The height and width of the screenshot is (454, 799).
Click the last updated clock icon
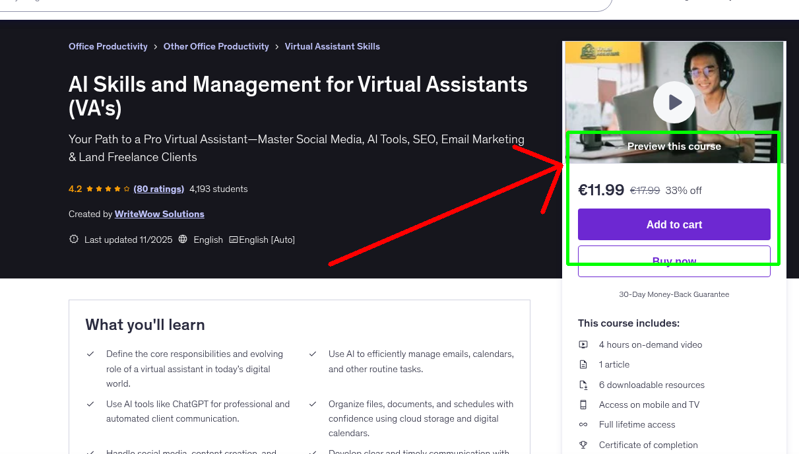73,239
